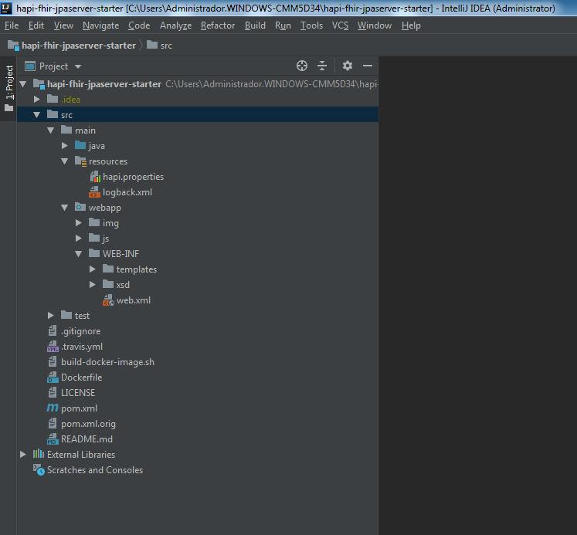The image size is (577, 535).
Task: Collapse the WEB-INF folder
Action: [x=79, y=254]
